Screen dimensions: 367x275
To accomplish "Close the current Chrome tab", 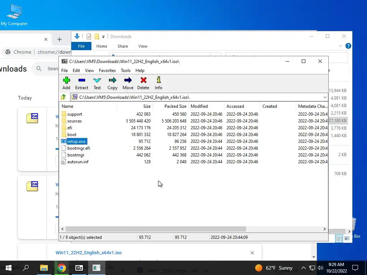I will tap(46, 39).
